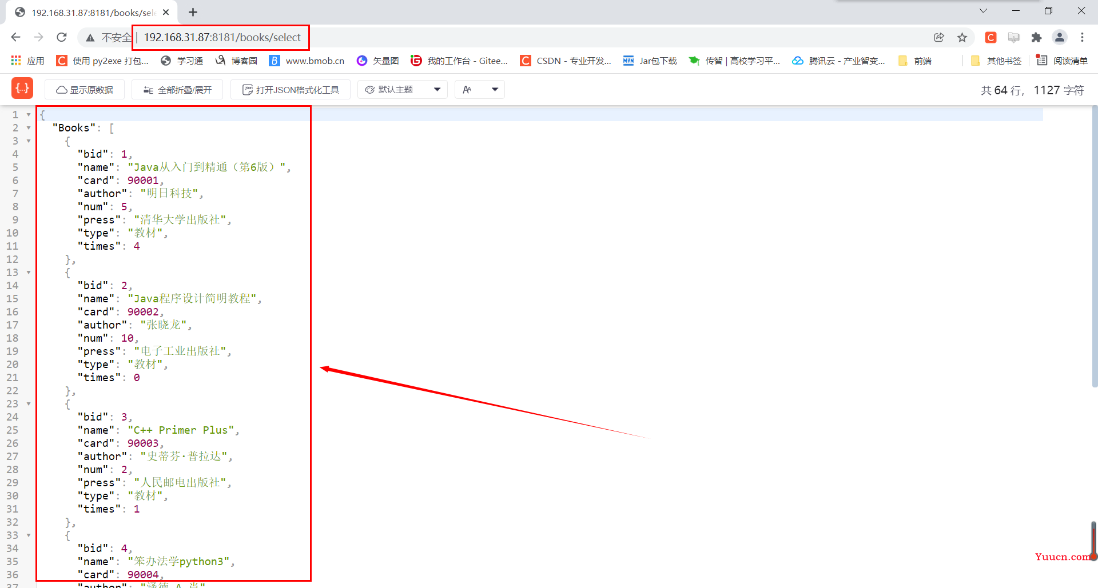This screenshot has height=588, width=1098.
Task: Click the orange JSON formatter logo
Action: click(x=22, y=89)
